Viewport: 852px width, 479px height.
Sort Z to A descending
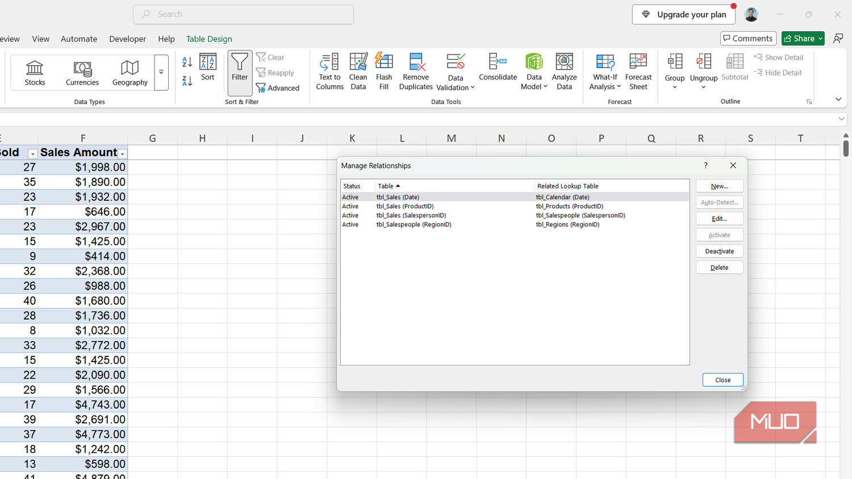[x=187, y=81]
